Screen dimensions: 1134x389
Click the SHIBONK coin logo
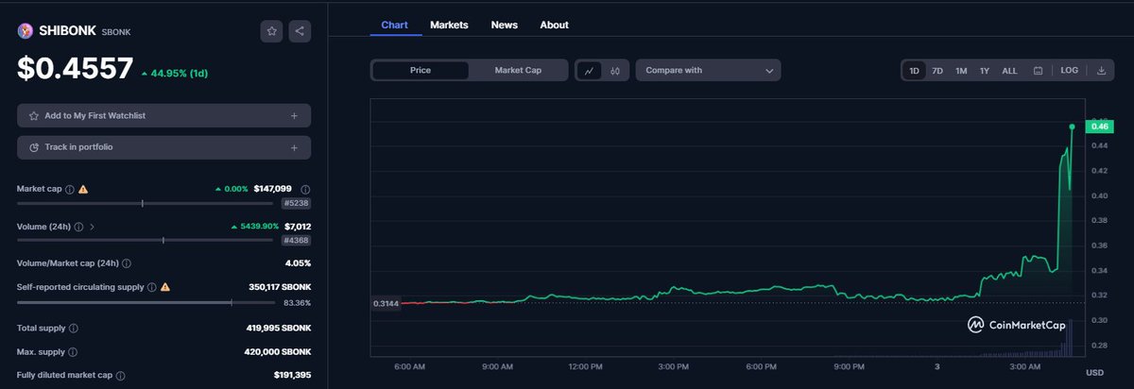pyautogui.click(x=26, y=31)
